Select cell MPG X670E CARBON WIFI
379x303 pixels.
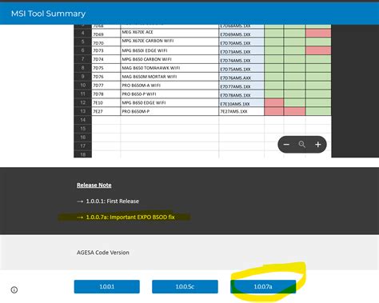(x=170, y=42)
